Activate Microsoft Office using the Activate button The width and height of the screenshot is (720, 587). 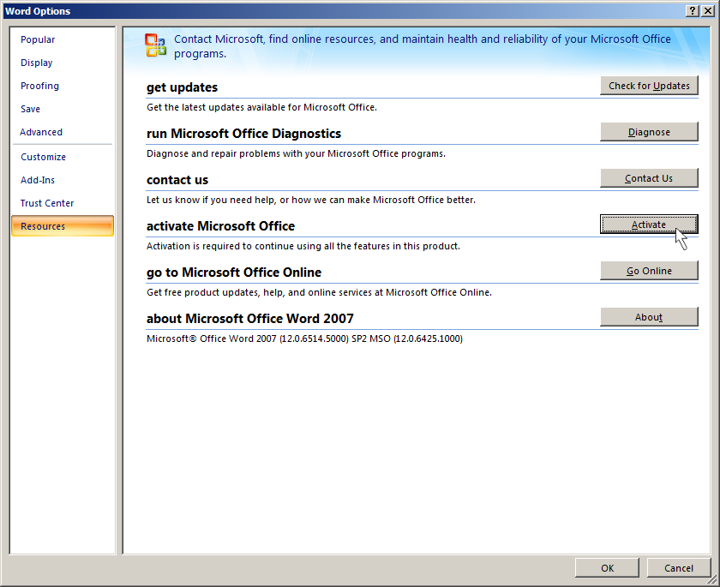[x=649, y=225]
